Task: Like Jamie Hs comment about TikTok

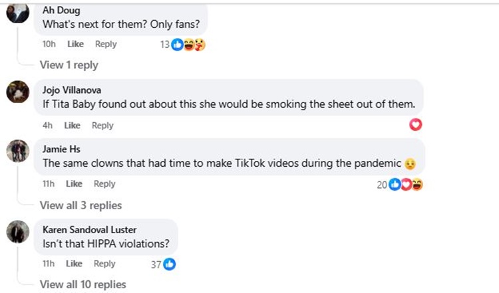Action: pos(75,184)
